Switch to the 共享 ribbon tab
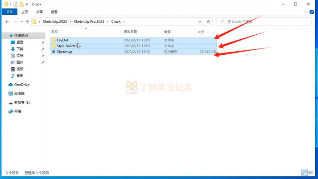318x179 pixels. [x=39, y=12]
